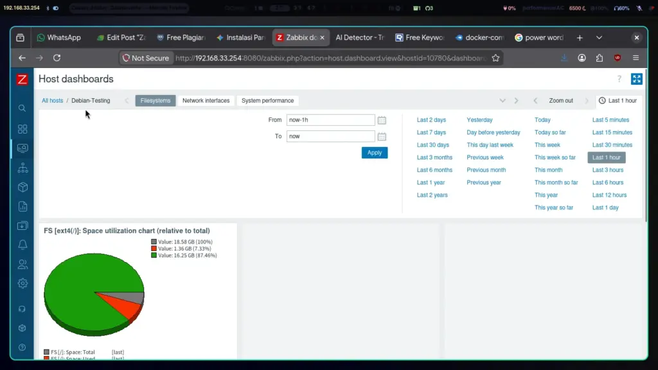This screenshot has height=370, width=658.
Task: Open Zabbix search in sidebar
Action: tap(22, 108)
